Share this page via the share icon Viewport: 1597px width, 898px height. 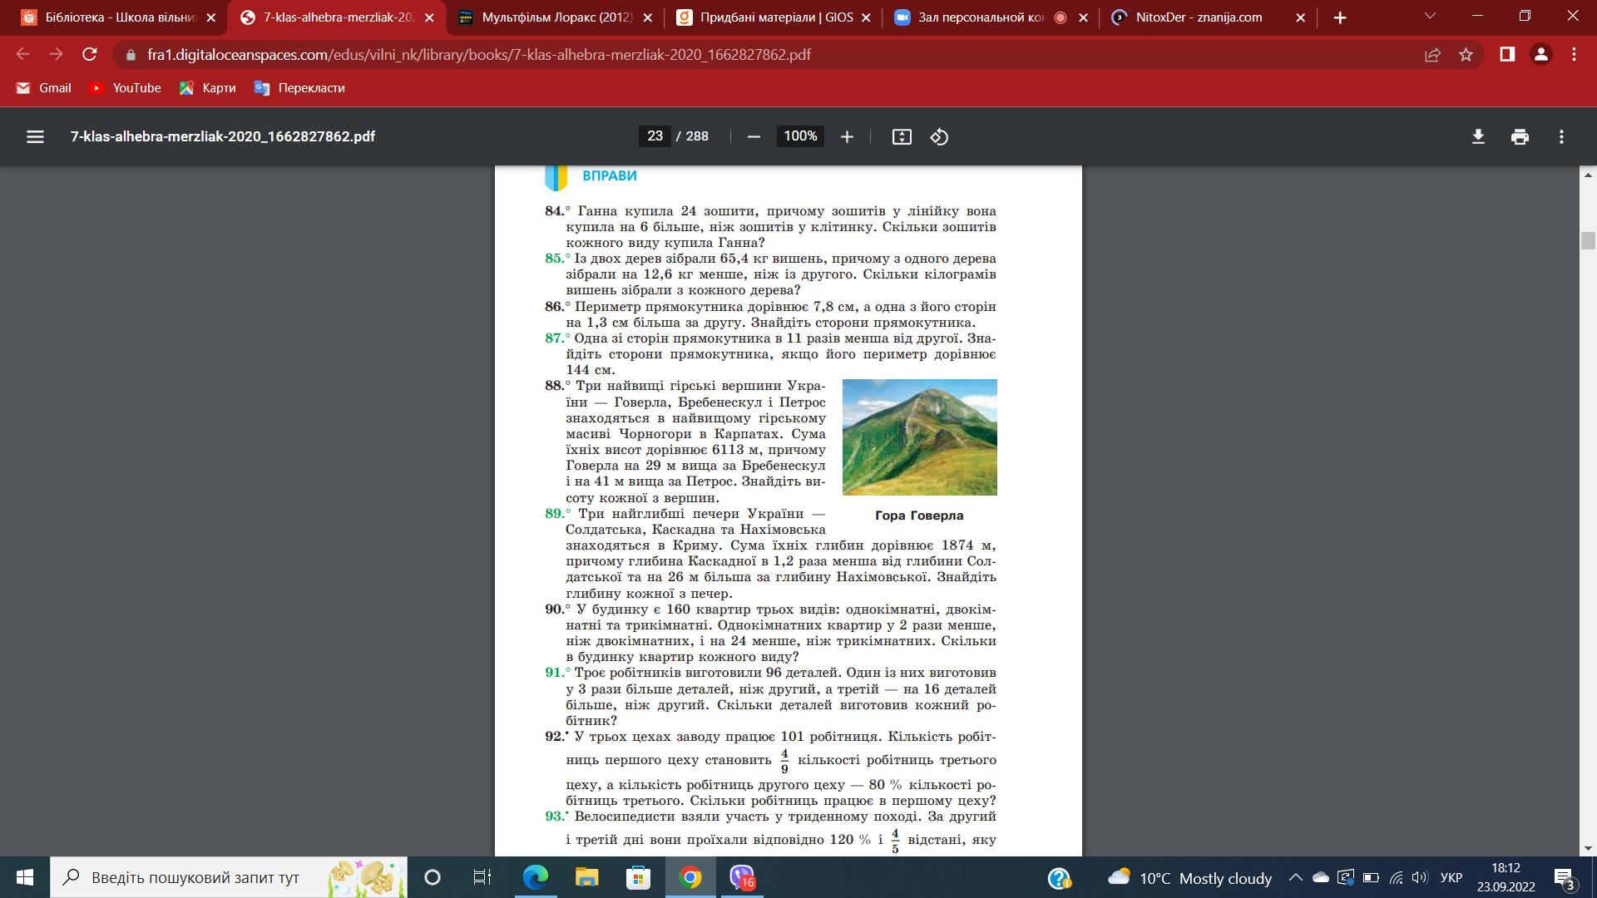[x=1432, y=55]
